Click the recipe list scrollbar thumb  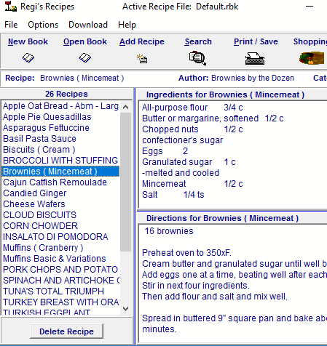coord(125,182)
